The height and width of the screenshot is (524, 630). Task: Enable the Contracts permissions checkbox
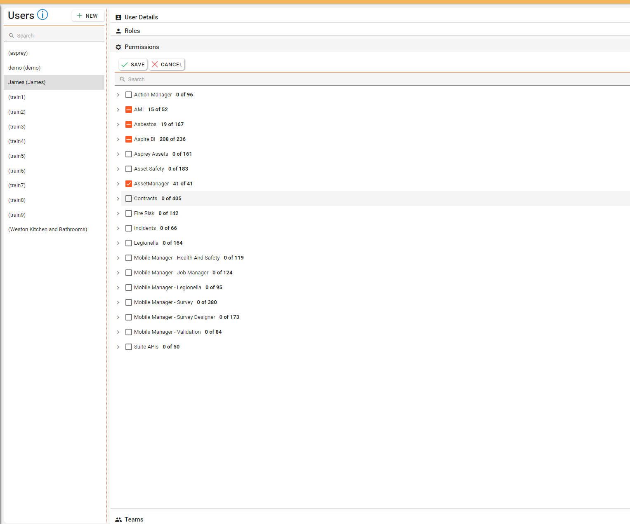tap(129, 199)
